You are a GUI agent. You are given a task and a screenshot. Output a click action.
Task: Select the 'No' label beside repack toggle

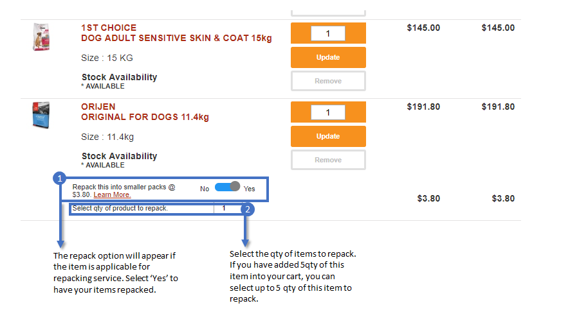[x=205, y=189]
